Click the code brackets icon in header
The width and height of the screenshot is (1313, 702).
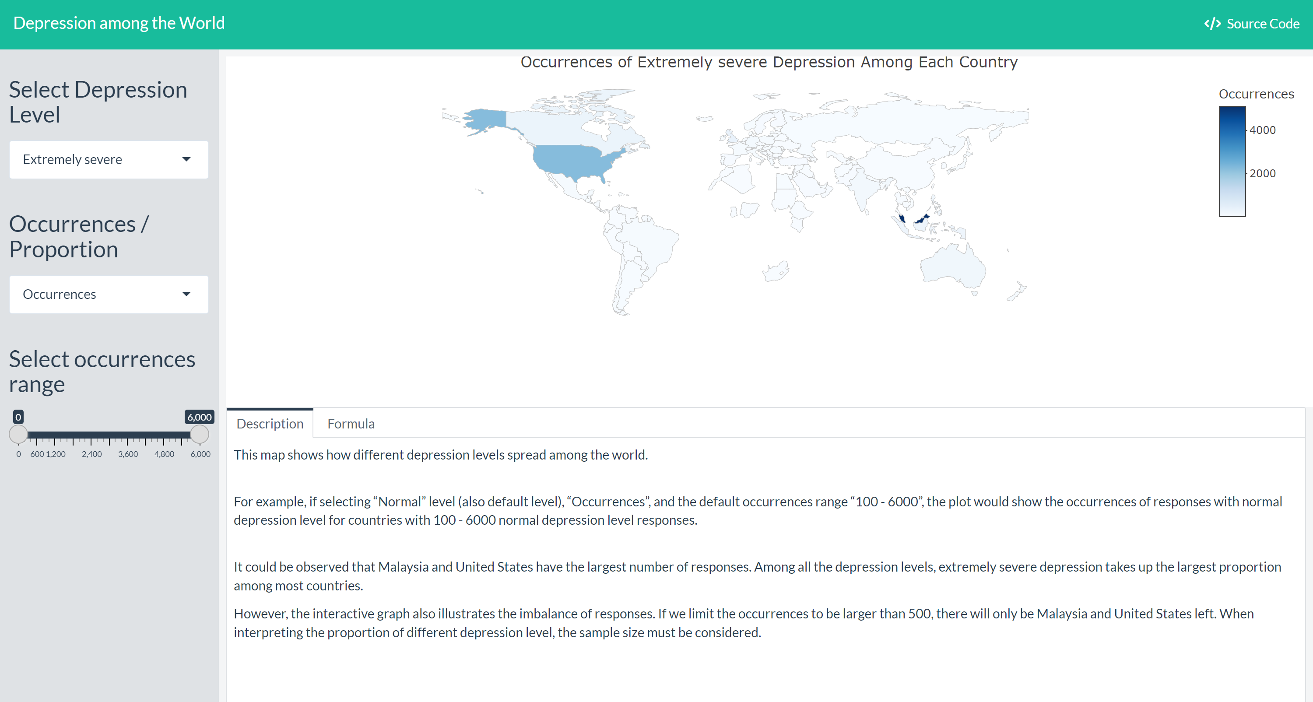1212,24
